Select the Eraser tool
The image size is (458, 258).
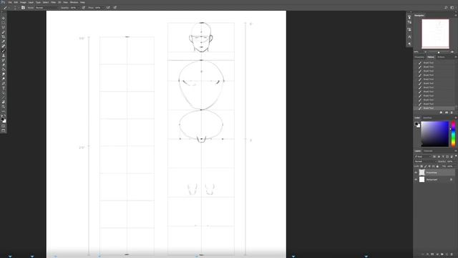[4, 65]
